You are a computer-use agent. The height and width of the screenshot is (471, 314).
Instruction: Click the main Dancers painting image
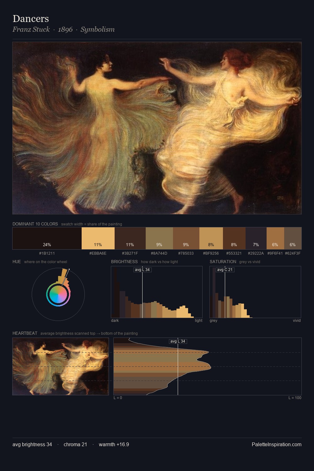(x=157, y=128)
